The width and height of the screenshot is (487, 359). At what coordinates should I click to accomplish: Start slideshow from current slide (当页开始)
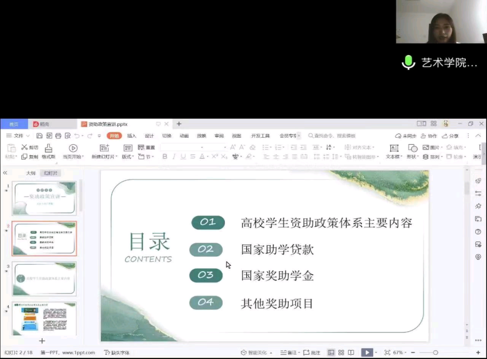(x=73, y=148)
